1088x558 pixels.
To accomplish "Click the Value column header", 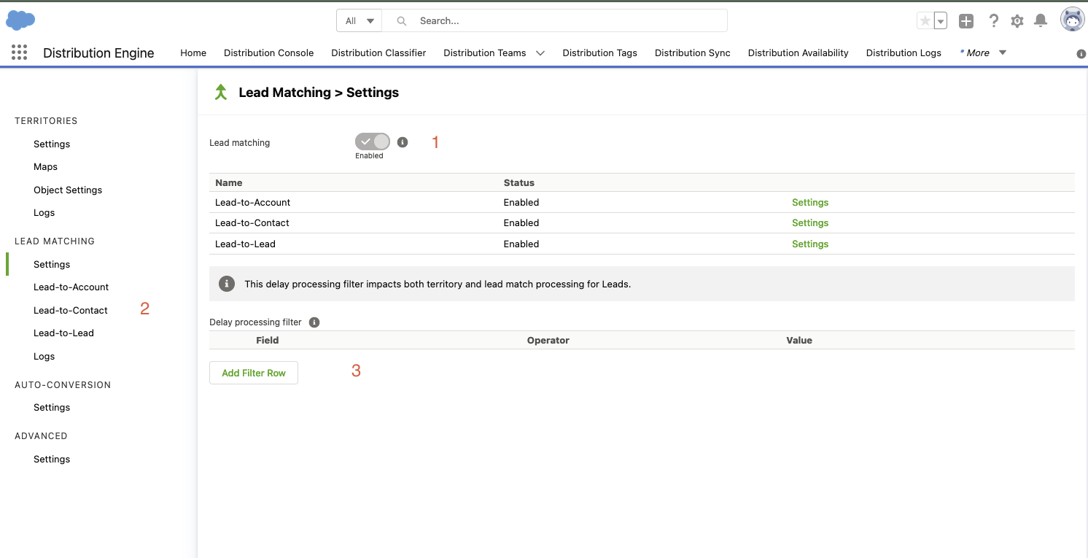I will [x=799, y=341].
